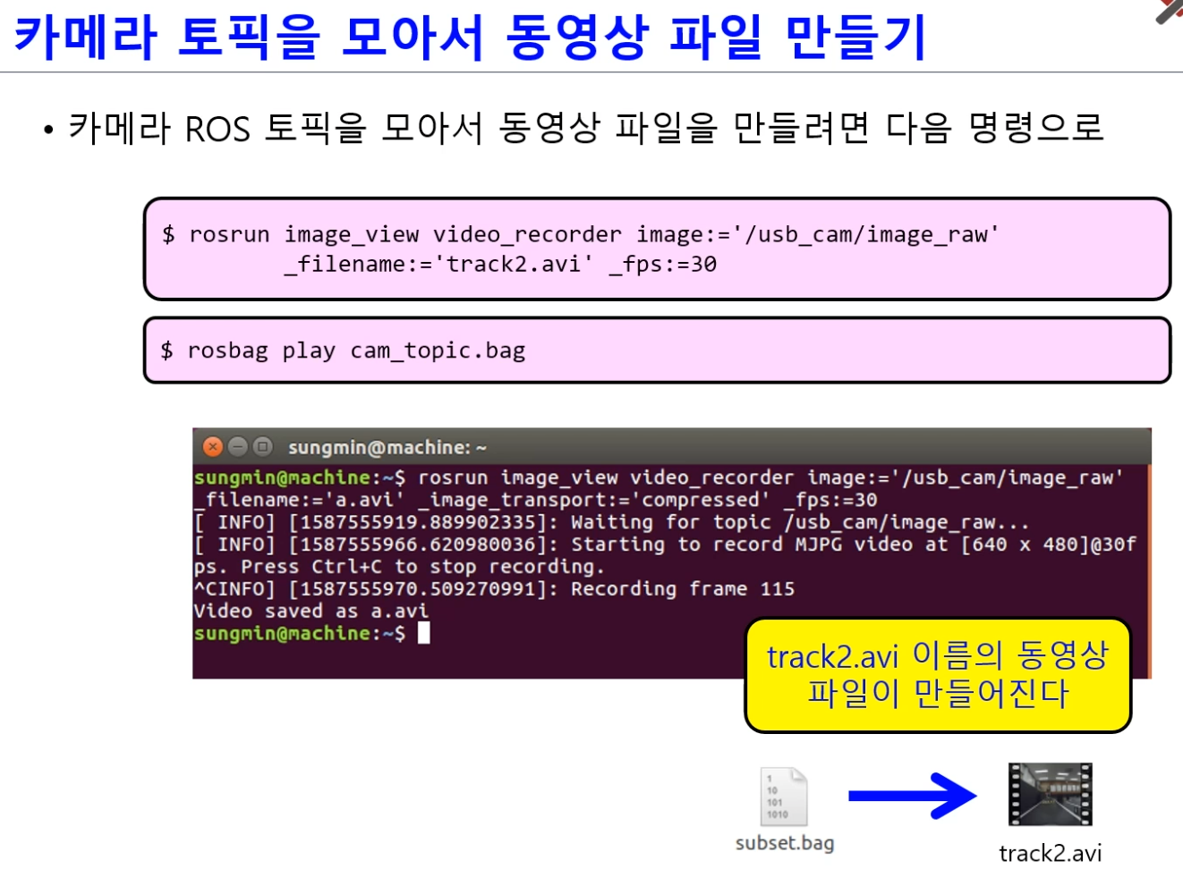This screenshot has width=1183, height=869.
Task: Click the pen icon at top-right corner
Action: pos(1170,11)
